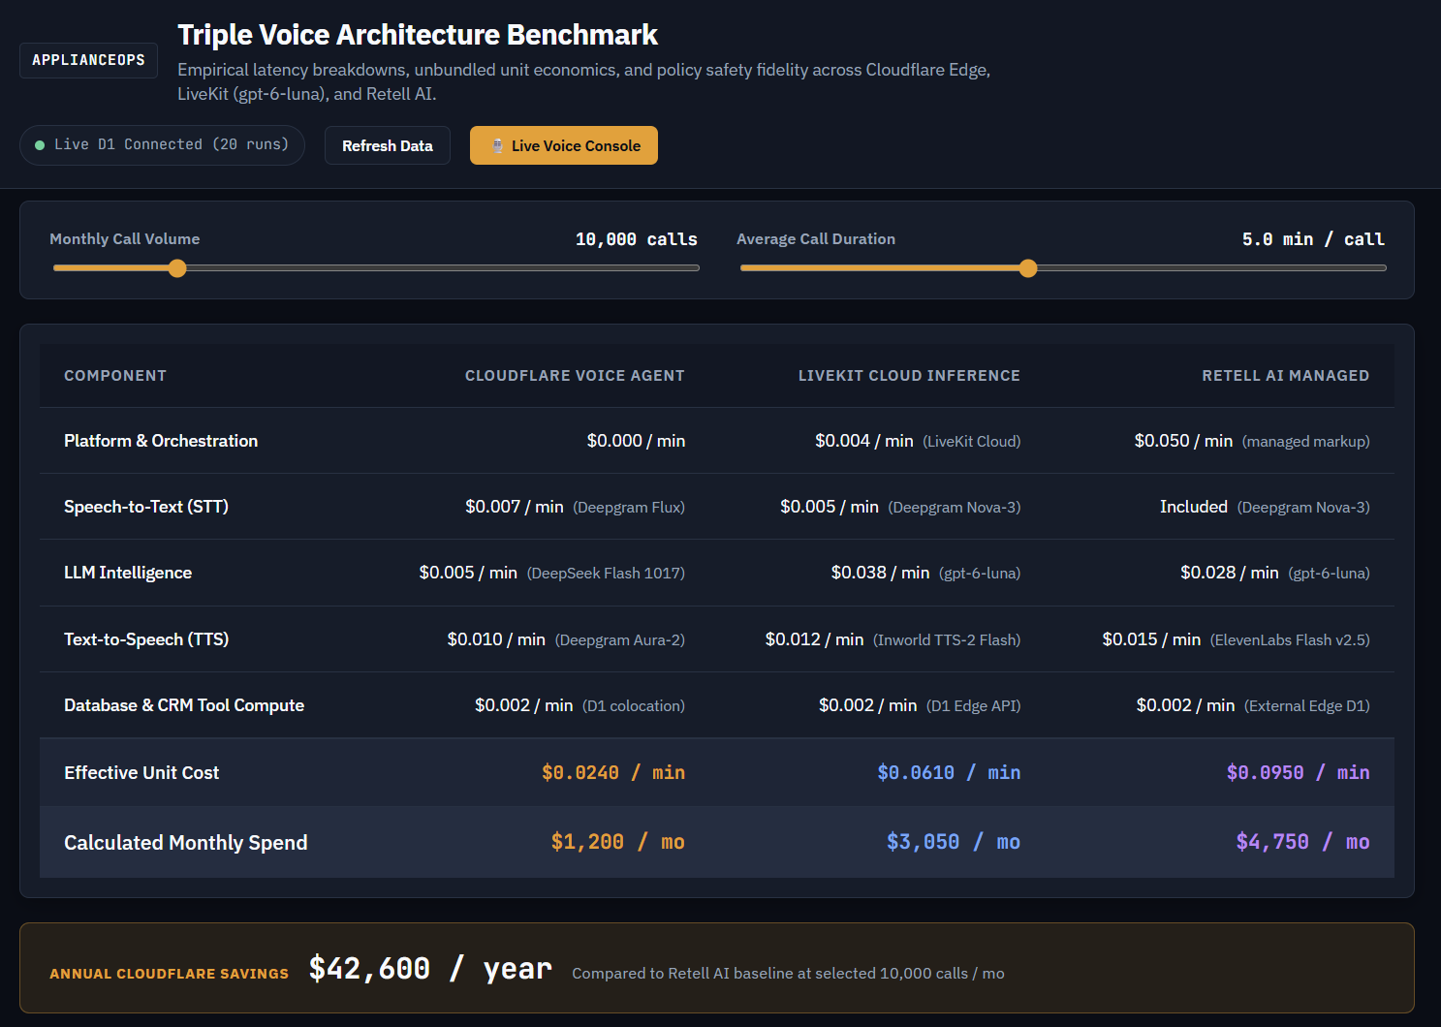Image resolution: width=1441 pixels, height=1027 pixels.
Task: Click the '$0.007 / min' Deepgram Flux cell
Action: 575,507
